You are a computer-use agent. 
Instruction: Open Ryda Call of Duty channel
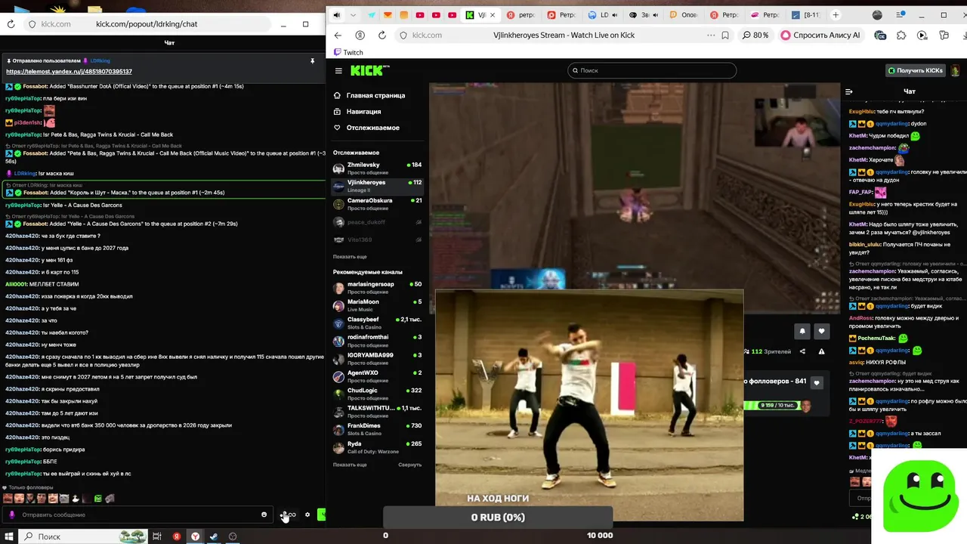[377, 447]
